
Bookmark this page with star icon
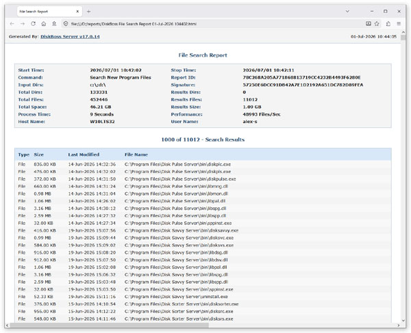377,24
